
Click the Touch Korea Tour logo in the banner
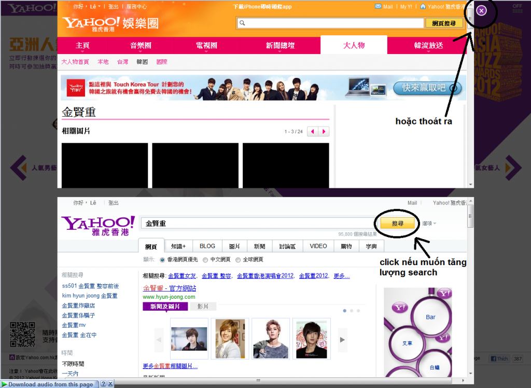pyautogui.click(x=76, y=88)
